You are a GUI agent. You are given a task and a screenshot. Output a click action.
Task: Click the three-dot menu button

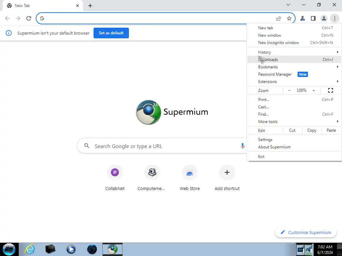click(x=335, y=19)
